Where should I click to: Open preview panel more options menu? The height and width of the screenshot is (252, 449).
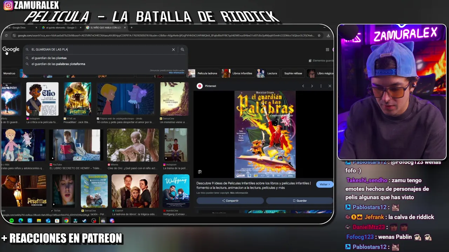point(321,86)
